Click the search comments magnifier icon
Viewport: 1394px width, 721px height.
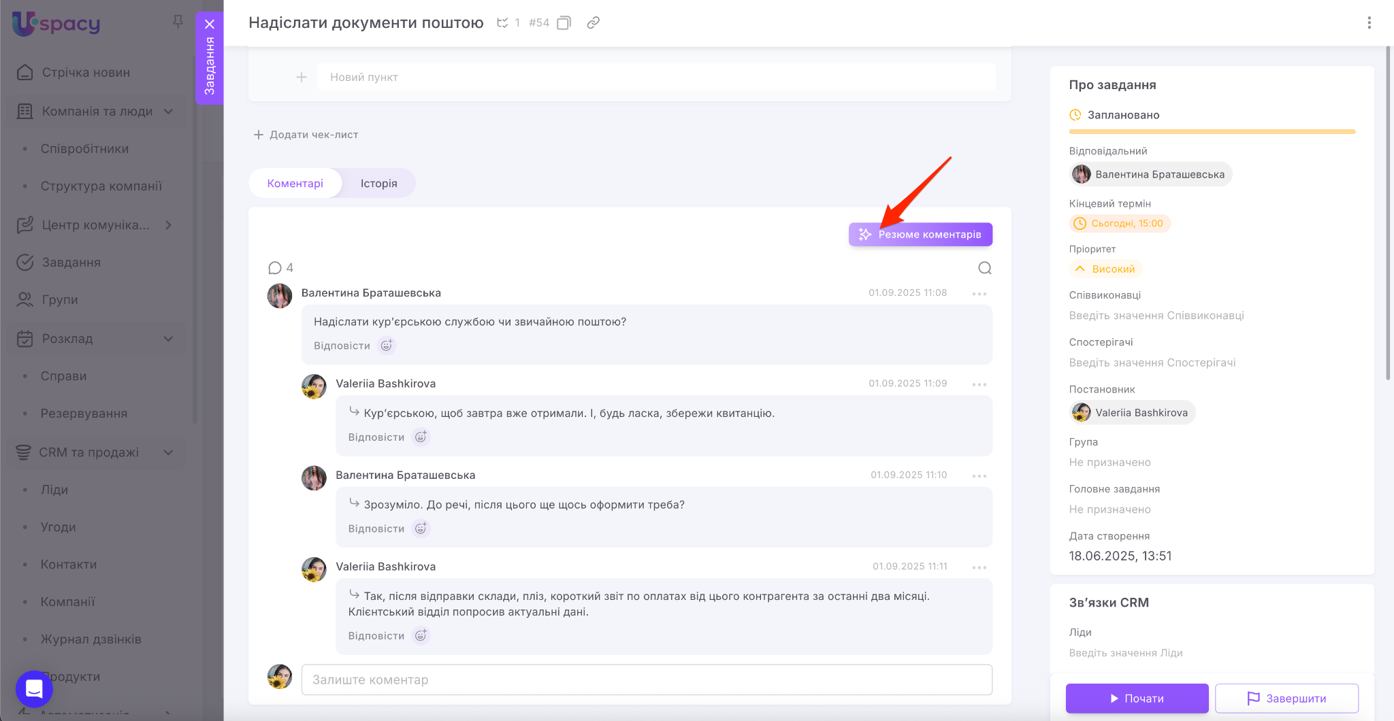pyautogui.click(x=984, y=268)
